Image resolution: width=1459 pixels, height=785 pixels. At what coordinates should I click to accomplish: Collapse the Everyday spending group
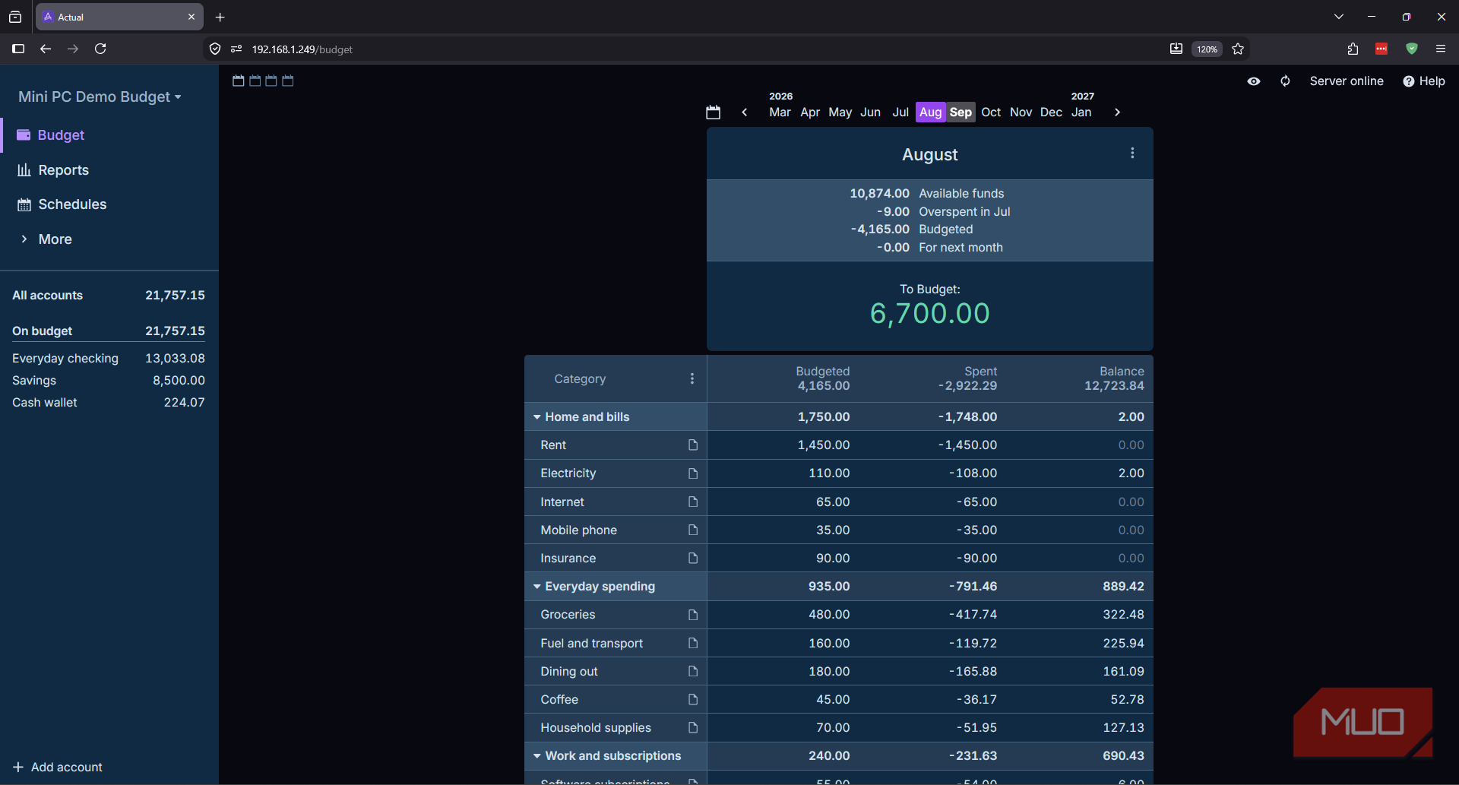[x=537, y=587]
